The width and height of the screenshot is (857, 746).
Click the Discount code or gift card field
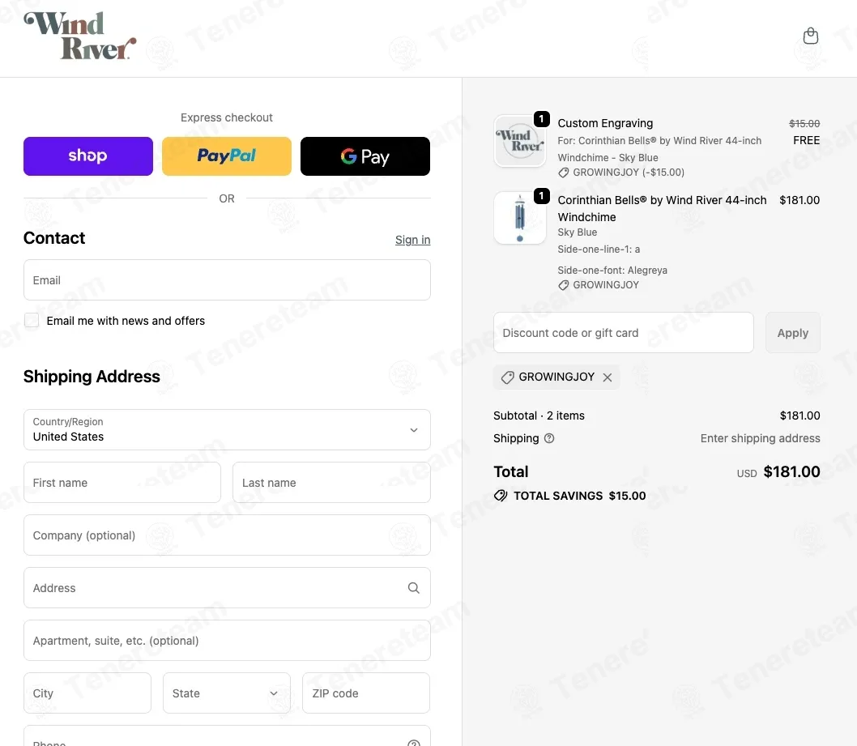tap(623, 333)
